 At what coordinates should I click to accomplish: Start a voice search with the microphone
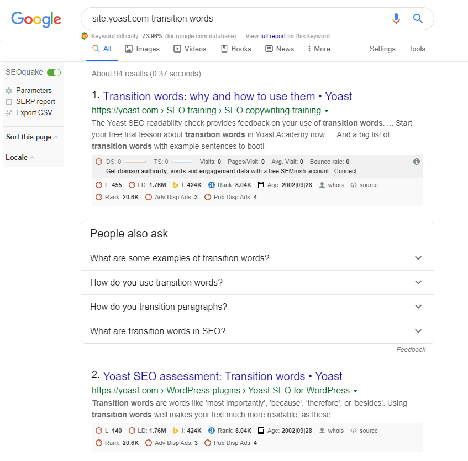[x=396, y=18]
